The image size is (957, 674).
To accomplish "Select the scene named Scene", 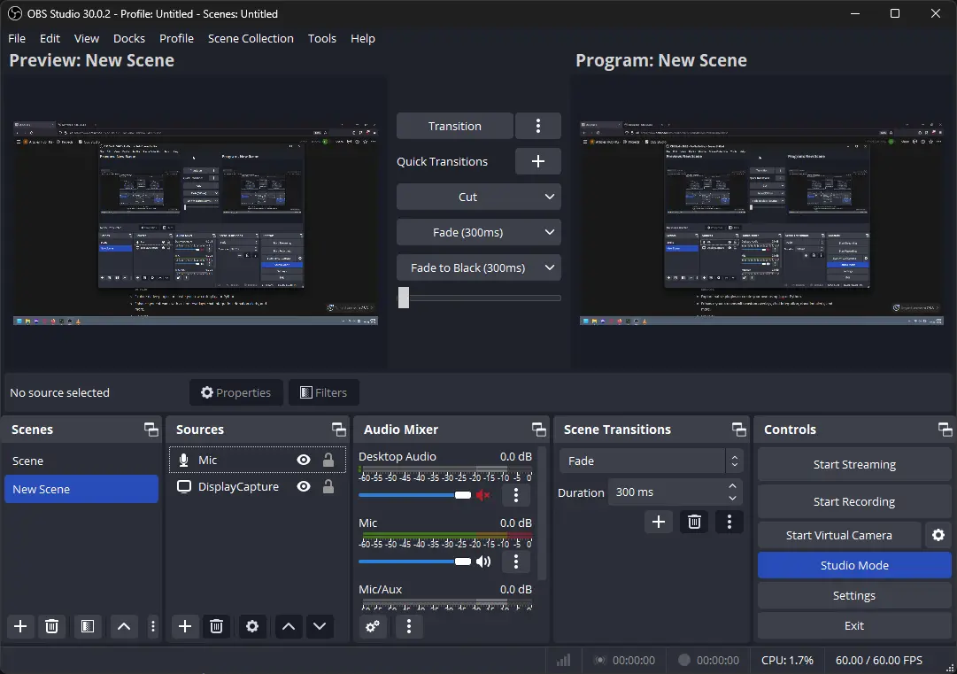I will click(x=81, y=461).
